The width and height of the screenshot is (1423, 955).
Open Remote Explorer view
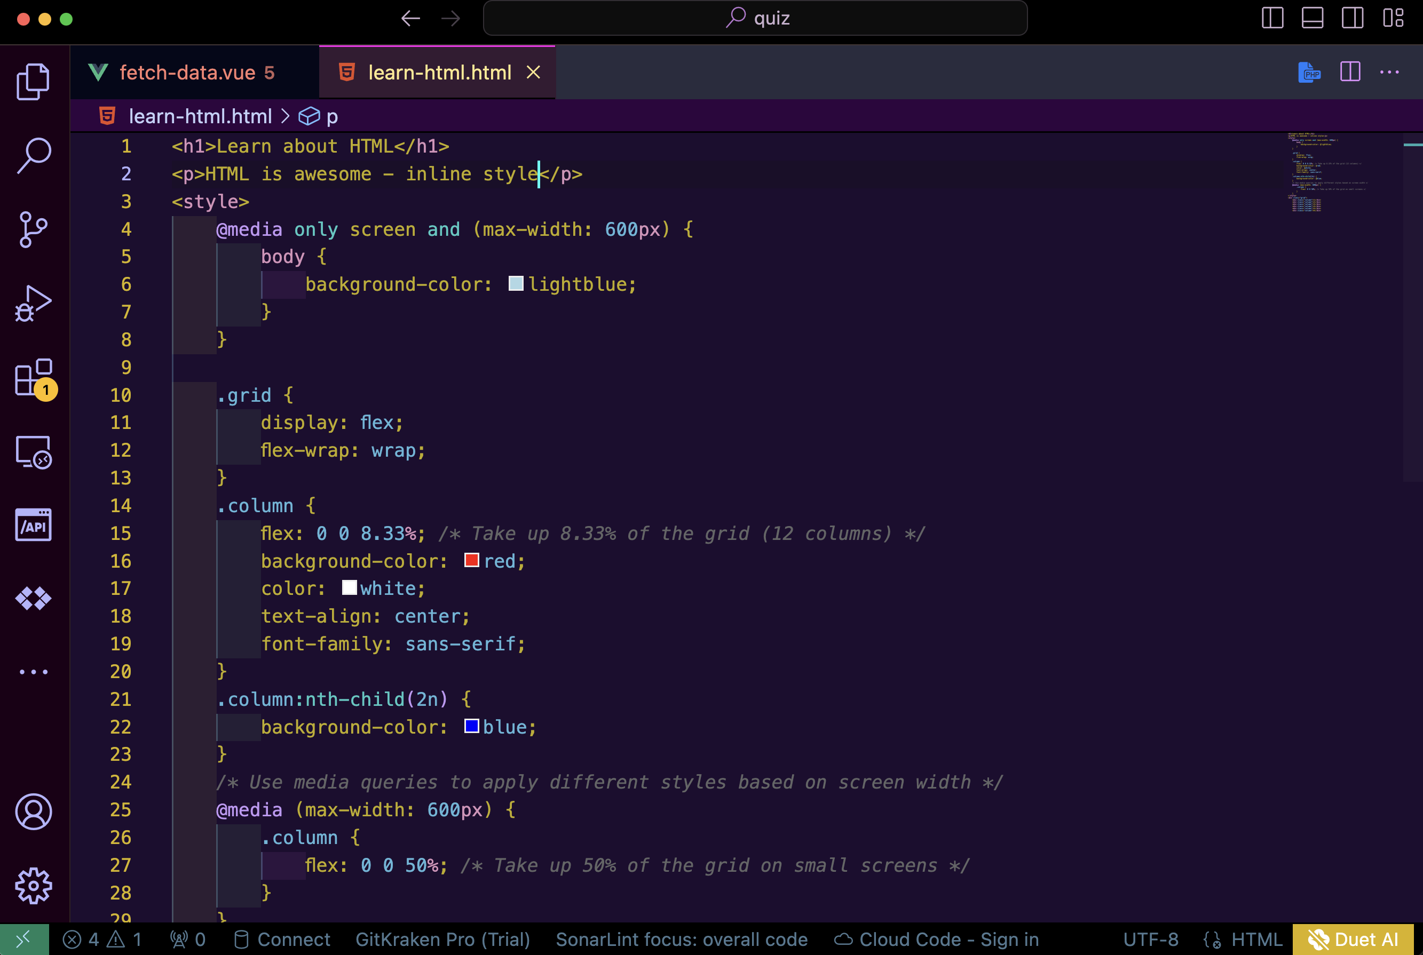33,452
